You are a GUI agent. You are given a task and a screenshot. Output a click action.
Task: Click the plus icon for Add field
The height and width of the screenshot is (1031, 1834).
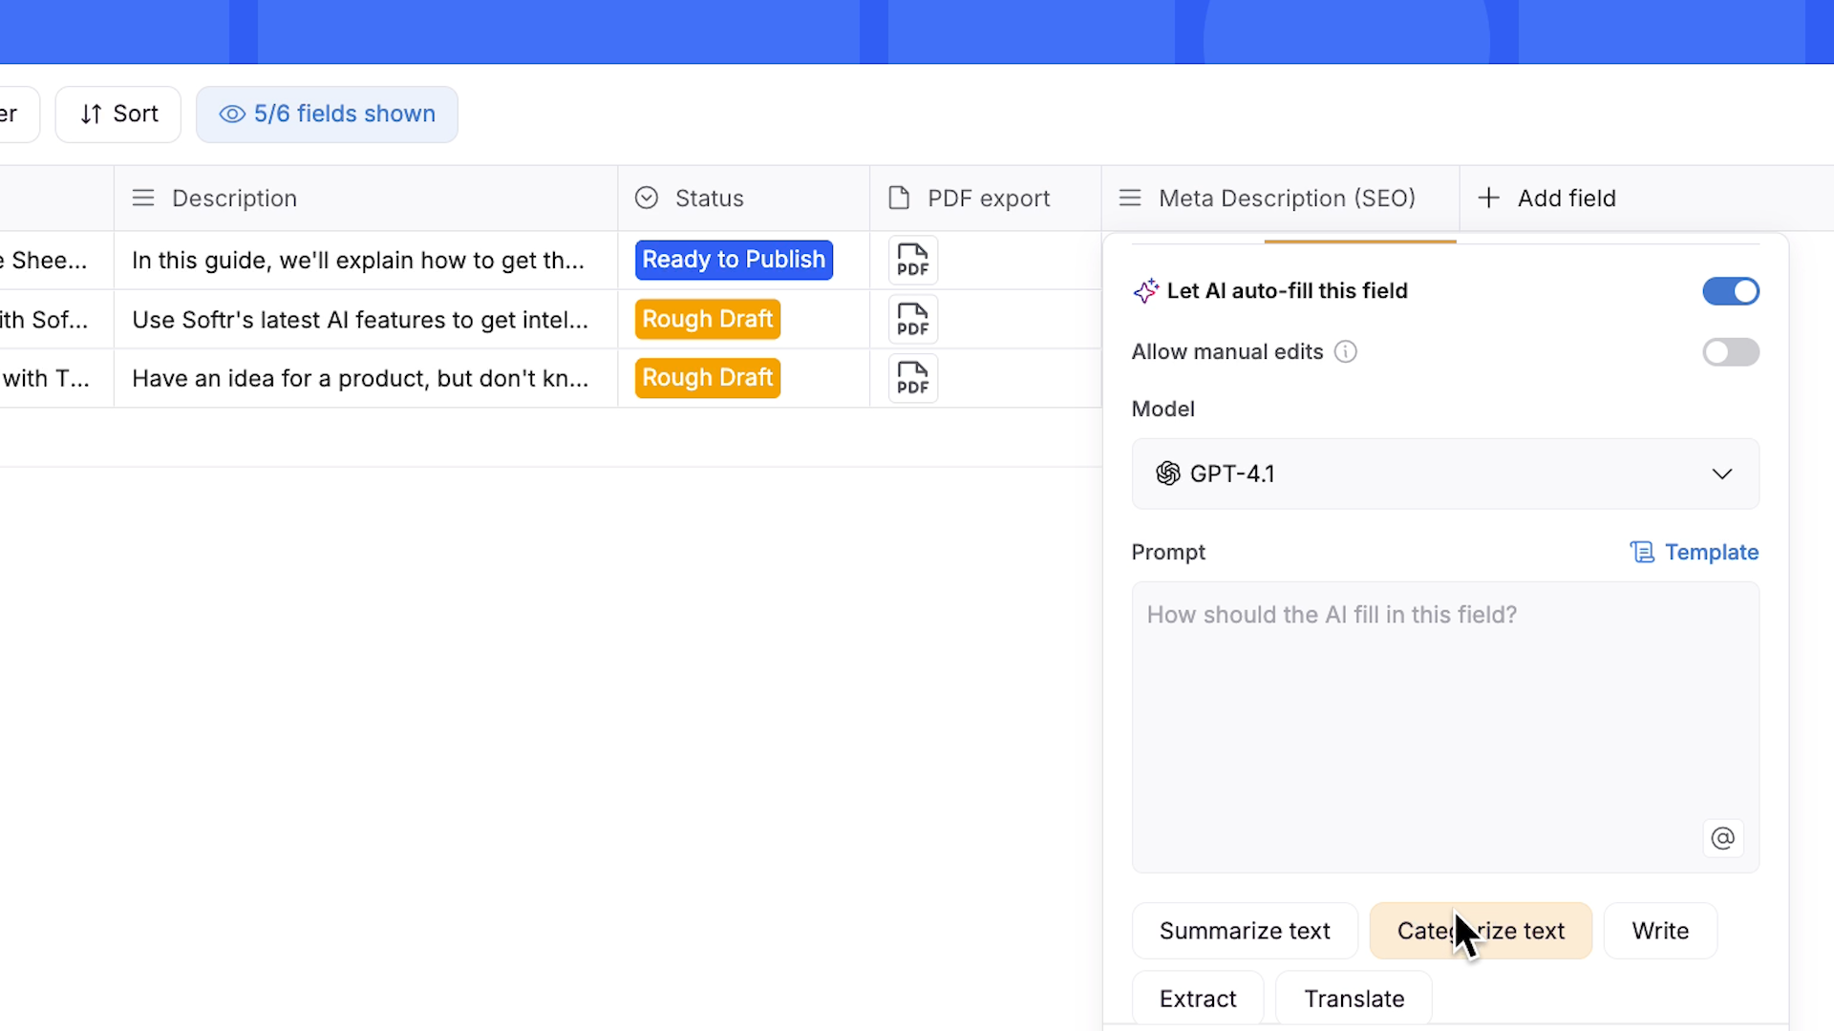(1488, 198)
